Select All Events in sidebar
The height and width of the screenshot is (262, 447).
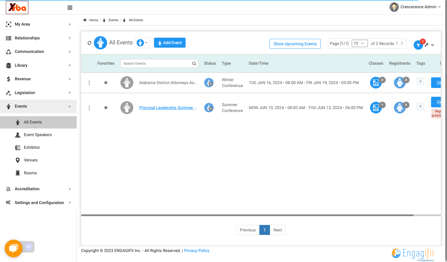tap(38, 122)
